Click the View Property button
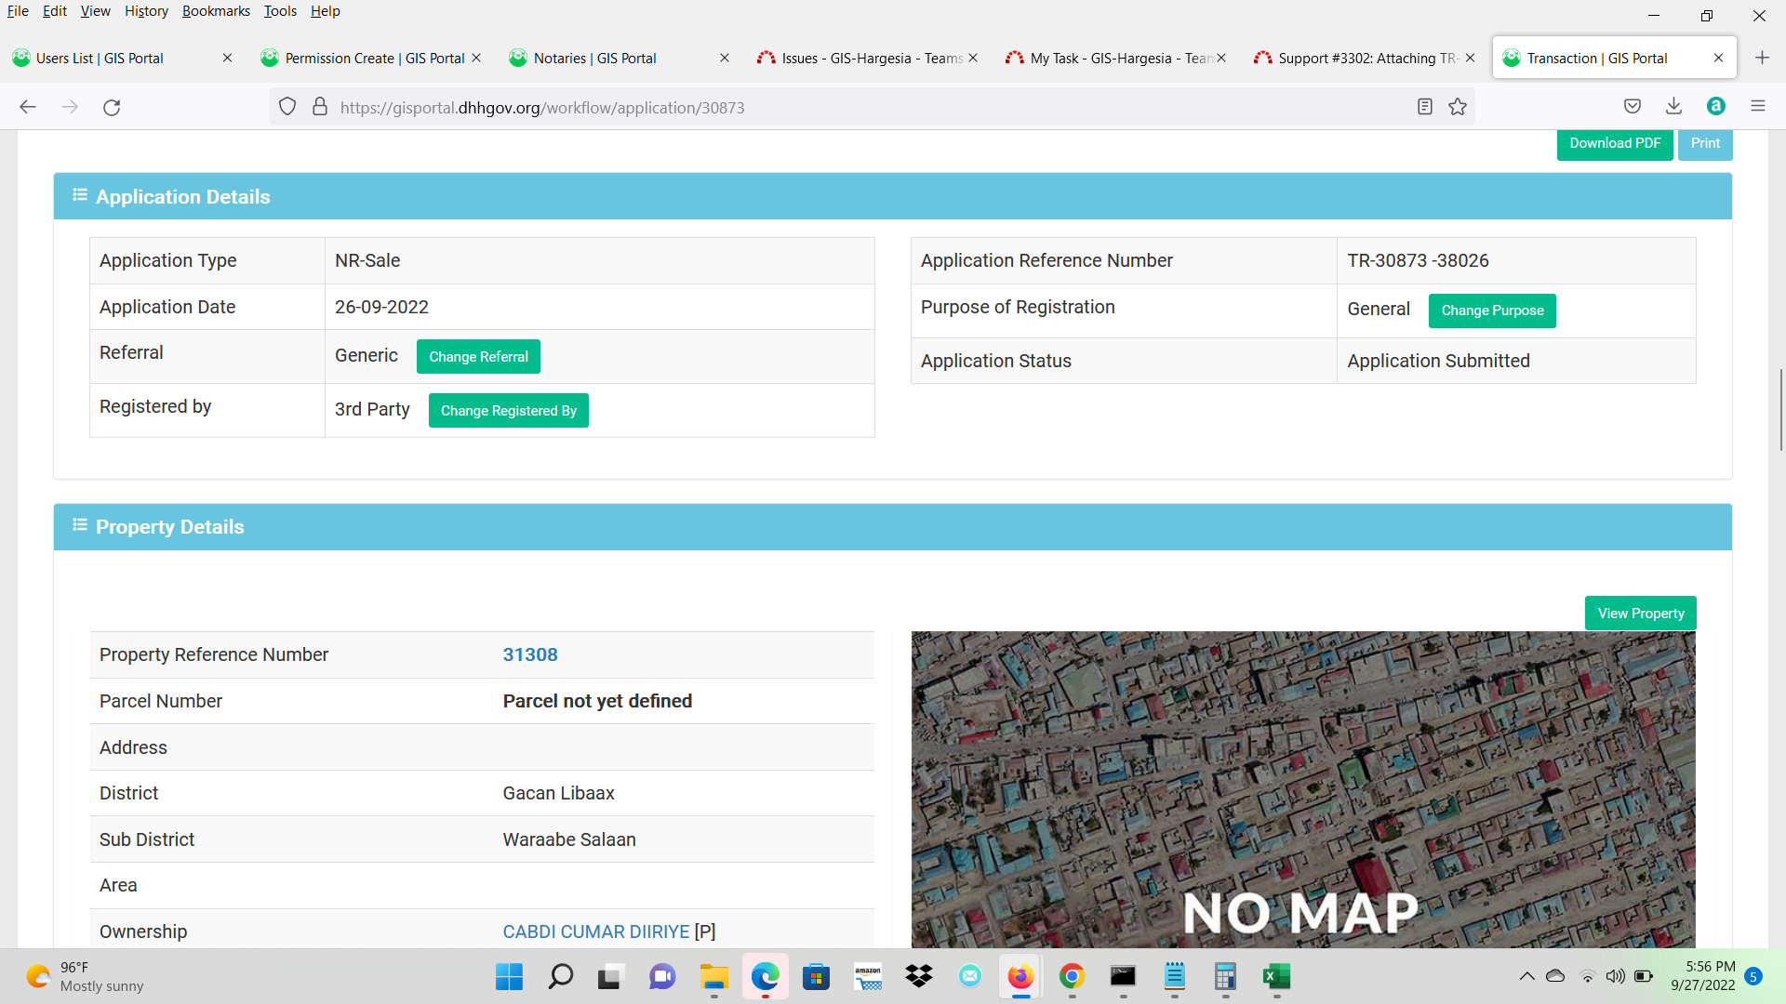 (x=1641, y=614)
